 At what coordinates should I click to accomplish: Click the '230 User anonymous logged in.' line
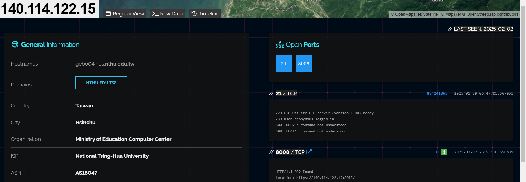click(x=306, y=119)
